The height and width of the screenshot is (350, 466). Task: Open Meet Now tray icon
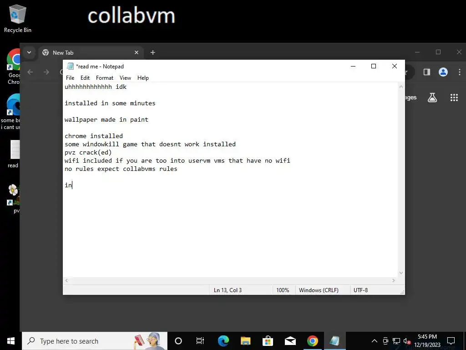tap(385, 341)
